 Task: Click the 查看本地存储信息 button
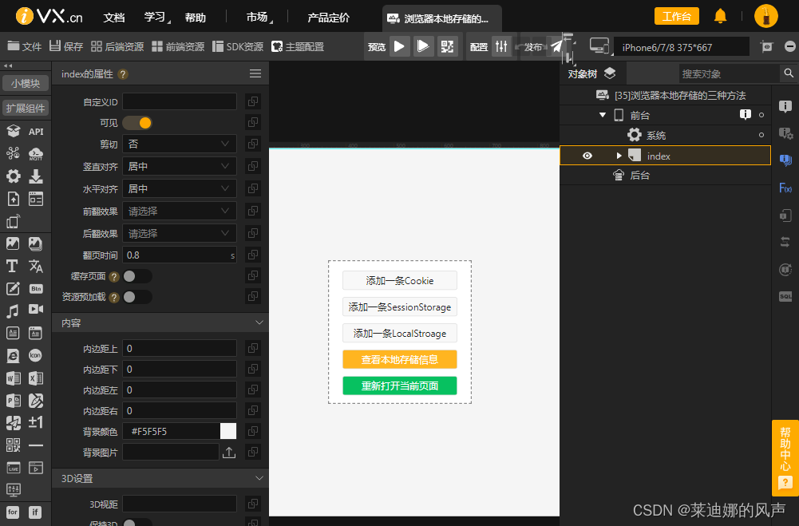[399, 359]
